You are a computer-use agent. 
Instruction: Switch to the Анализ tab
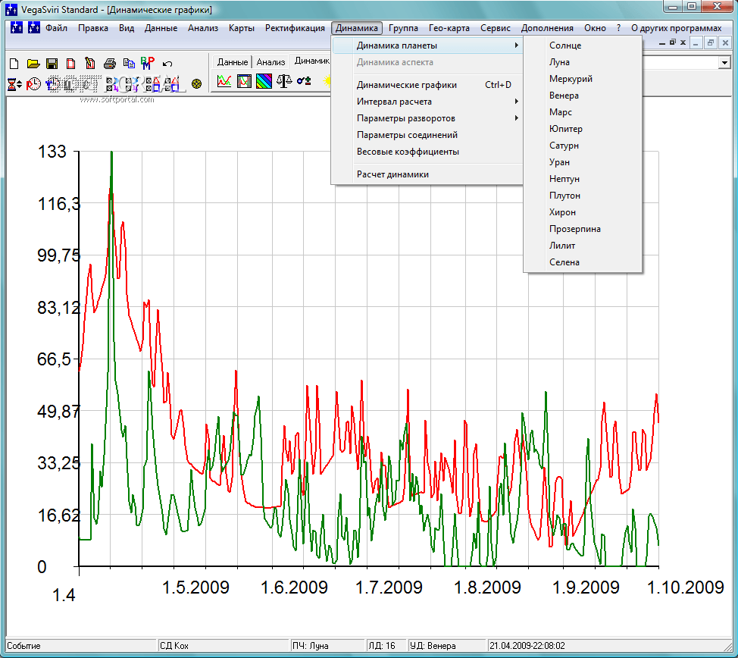tap(270, 62)
